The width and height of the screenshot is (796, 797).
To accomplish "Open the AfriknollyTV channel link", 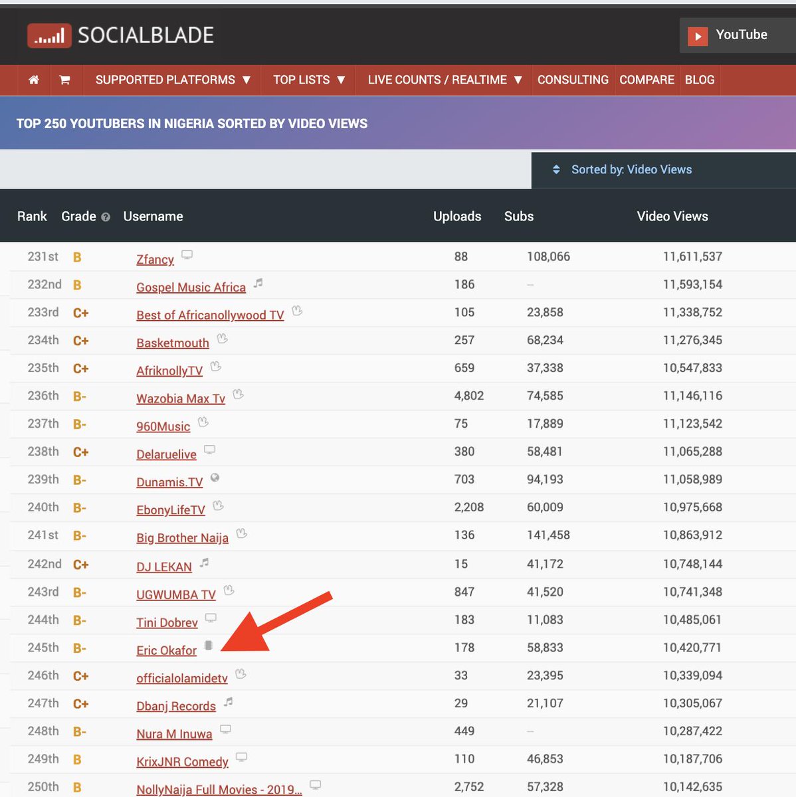I will click(169, 371).
